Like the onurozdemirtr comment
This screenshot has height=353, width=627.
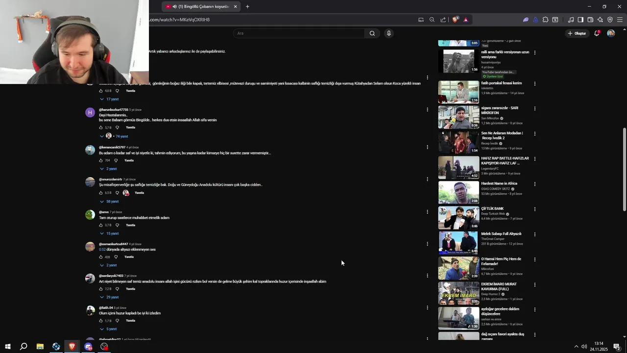tap(101, 193)
